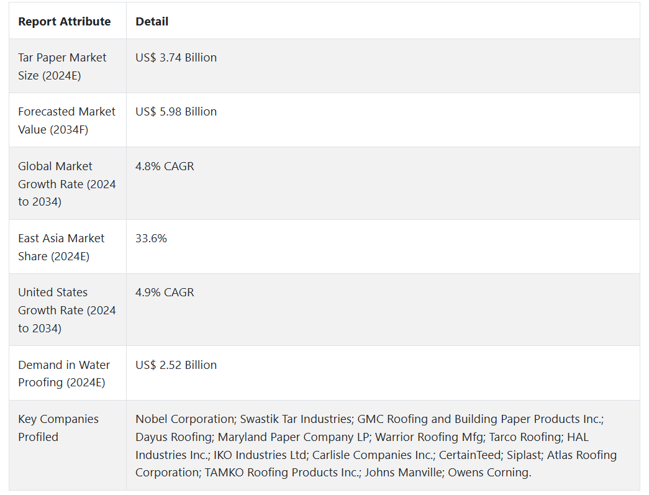Select the United States Growth Rate cell
Viewport: 649px width, 495px height.
(66, 310)
